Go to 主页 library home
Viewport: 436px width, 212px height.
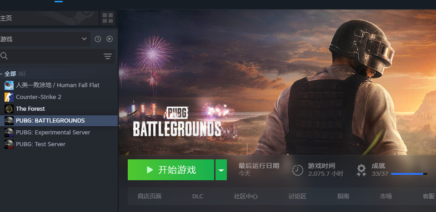[x=49, y=18]
